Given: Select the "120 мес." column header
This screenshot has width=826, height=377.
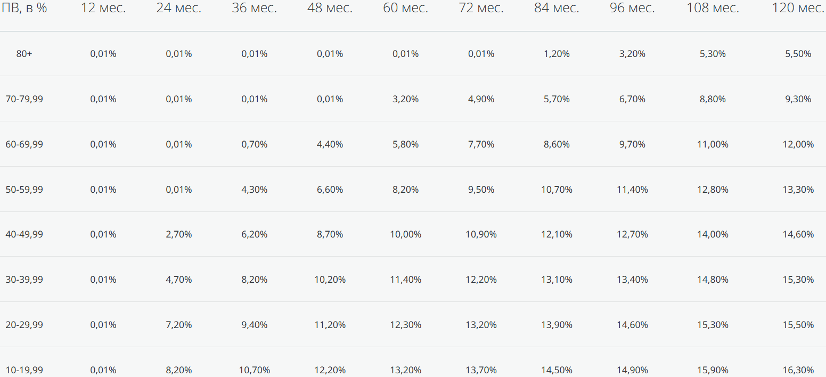Looking at the screenshot, I should [x=798, y=8].
